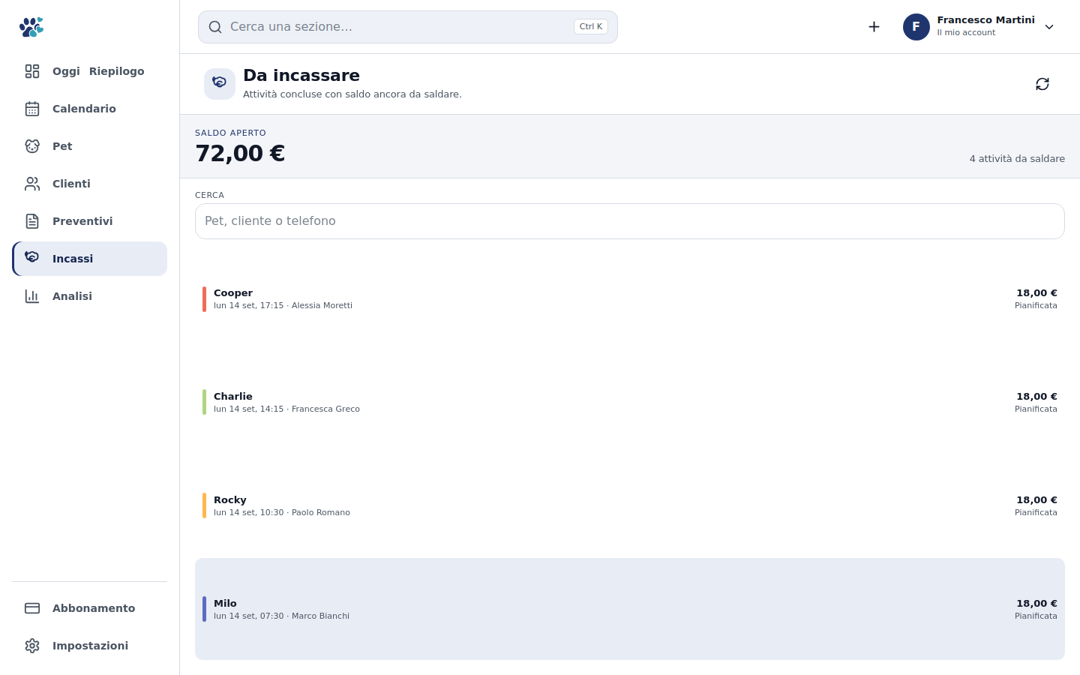Click the paw logo icon
1080x675 pixels.
pyautogui.click(x=31, y=27)
